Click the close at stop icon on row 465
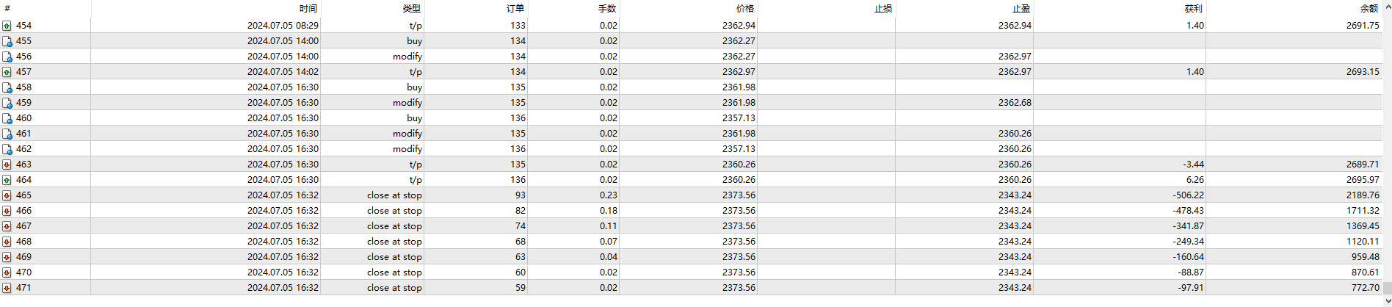 pos(7,195)
